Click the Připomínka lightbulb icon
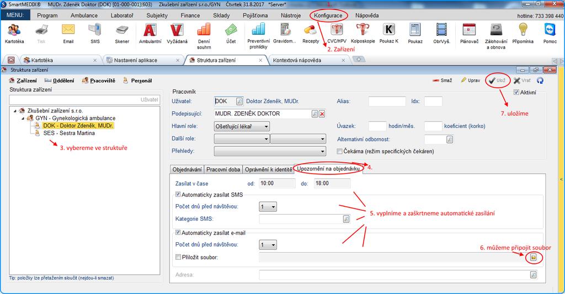The width and height of the screenshot is (565, 294). point(523,30)
